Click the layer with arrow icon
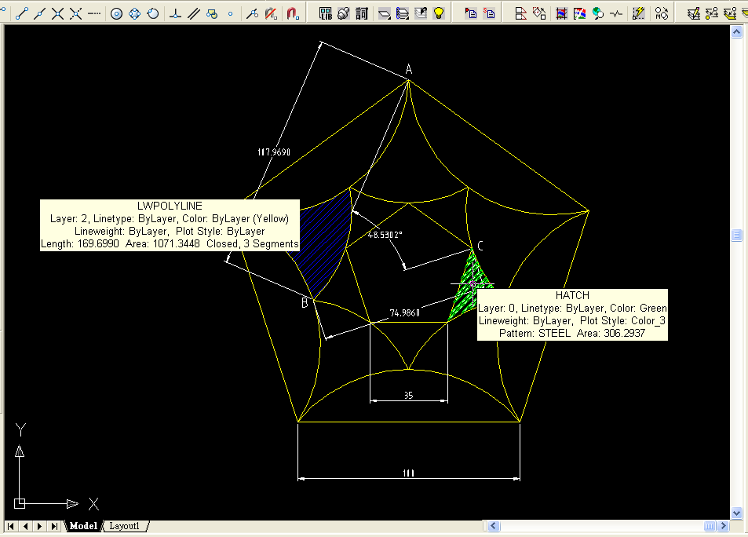This screenshot has height=537, width=748. (x=421, y=13)
